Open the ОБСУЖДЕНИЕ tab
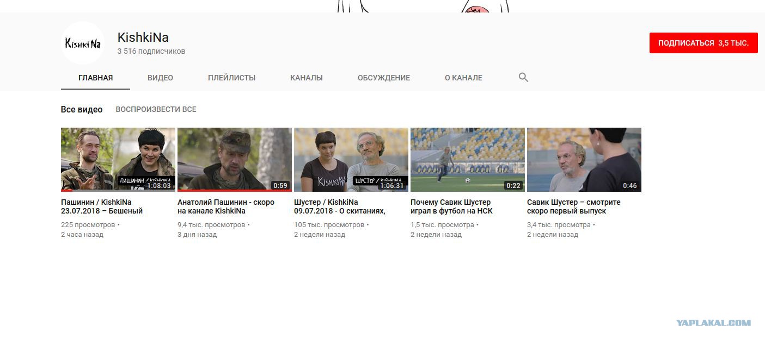Viewport: 765px width, 339px height. [x=384, y=78]
